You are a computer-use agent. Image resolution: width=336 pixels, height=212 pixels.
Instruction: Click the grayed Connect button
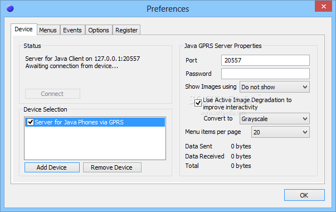(x=52, y=94)
